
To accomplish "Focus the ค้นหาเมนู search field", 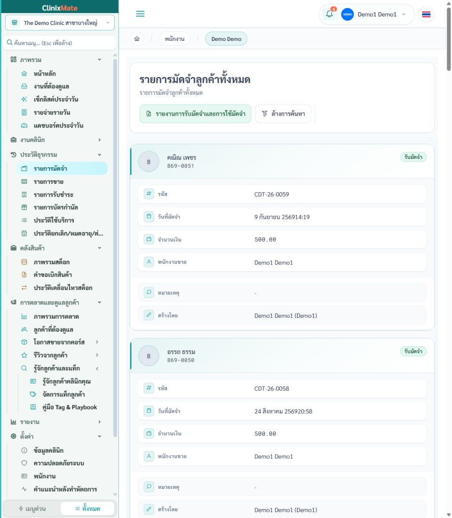I will [60, 43].
